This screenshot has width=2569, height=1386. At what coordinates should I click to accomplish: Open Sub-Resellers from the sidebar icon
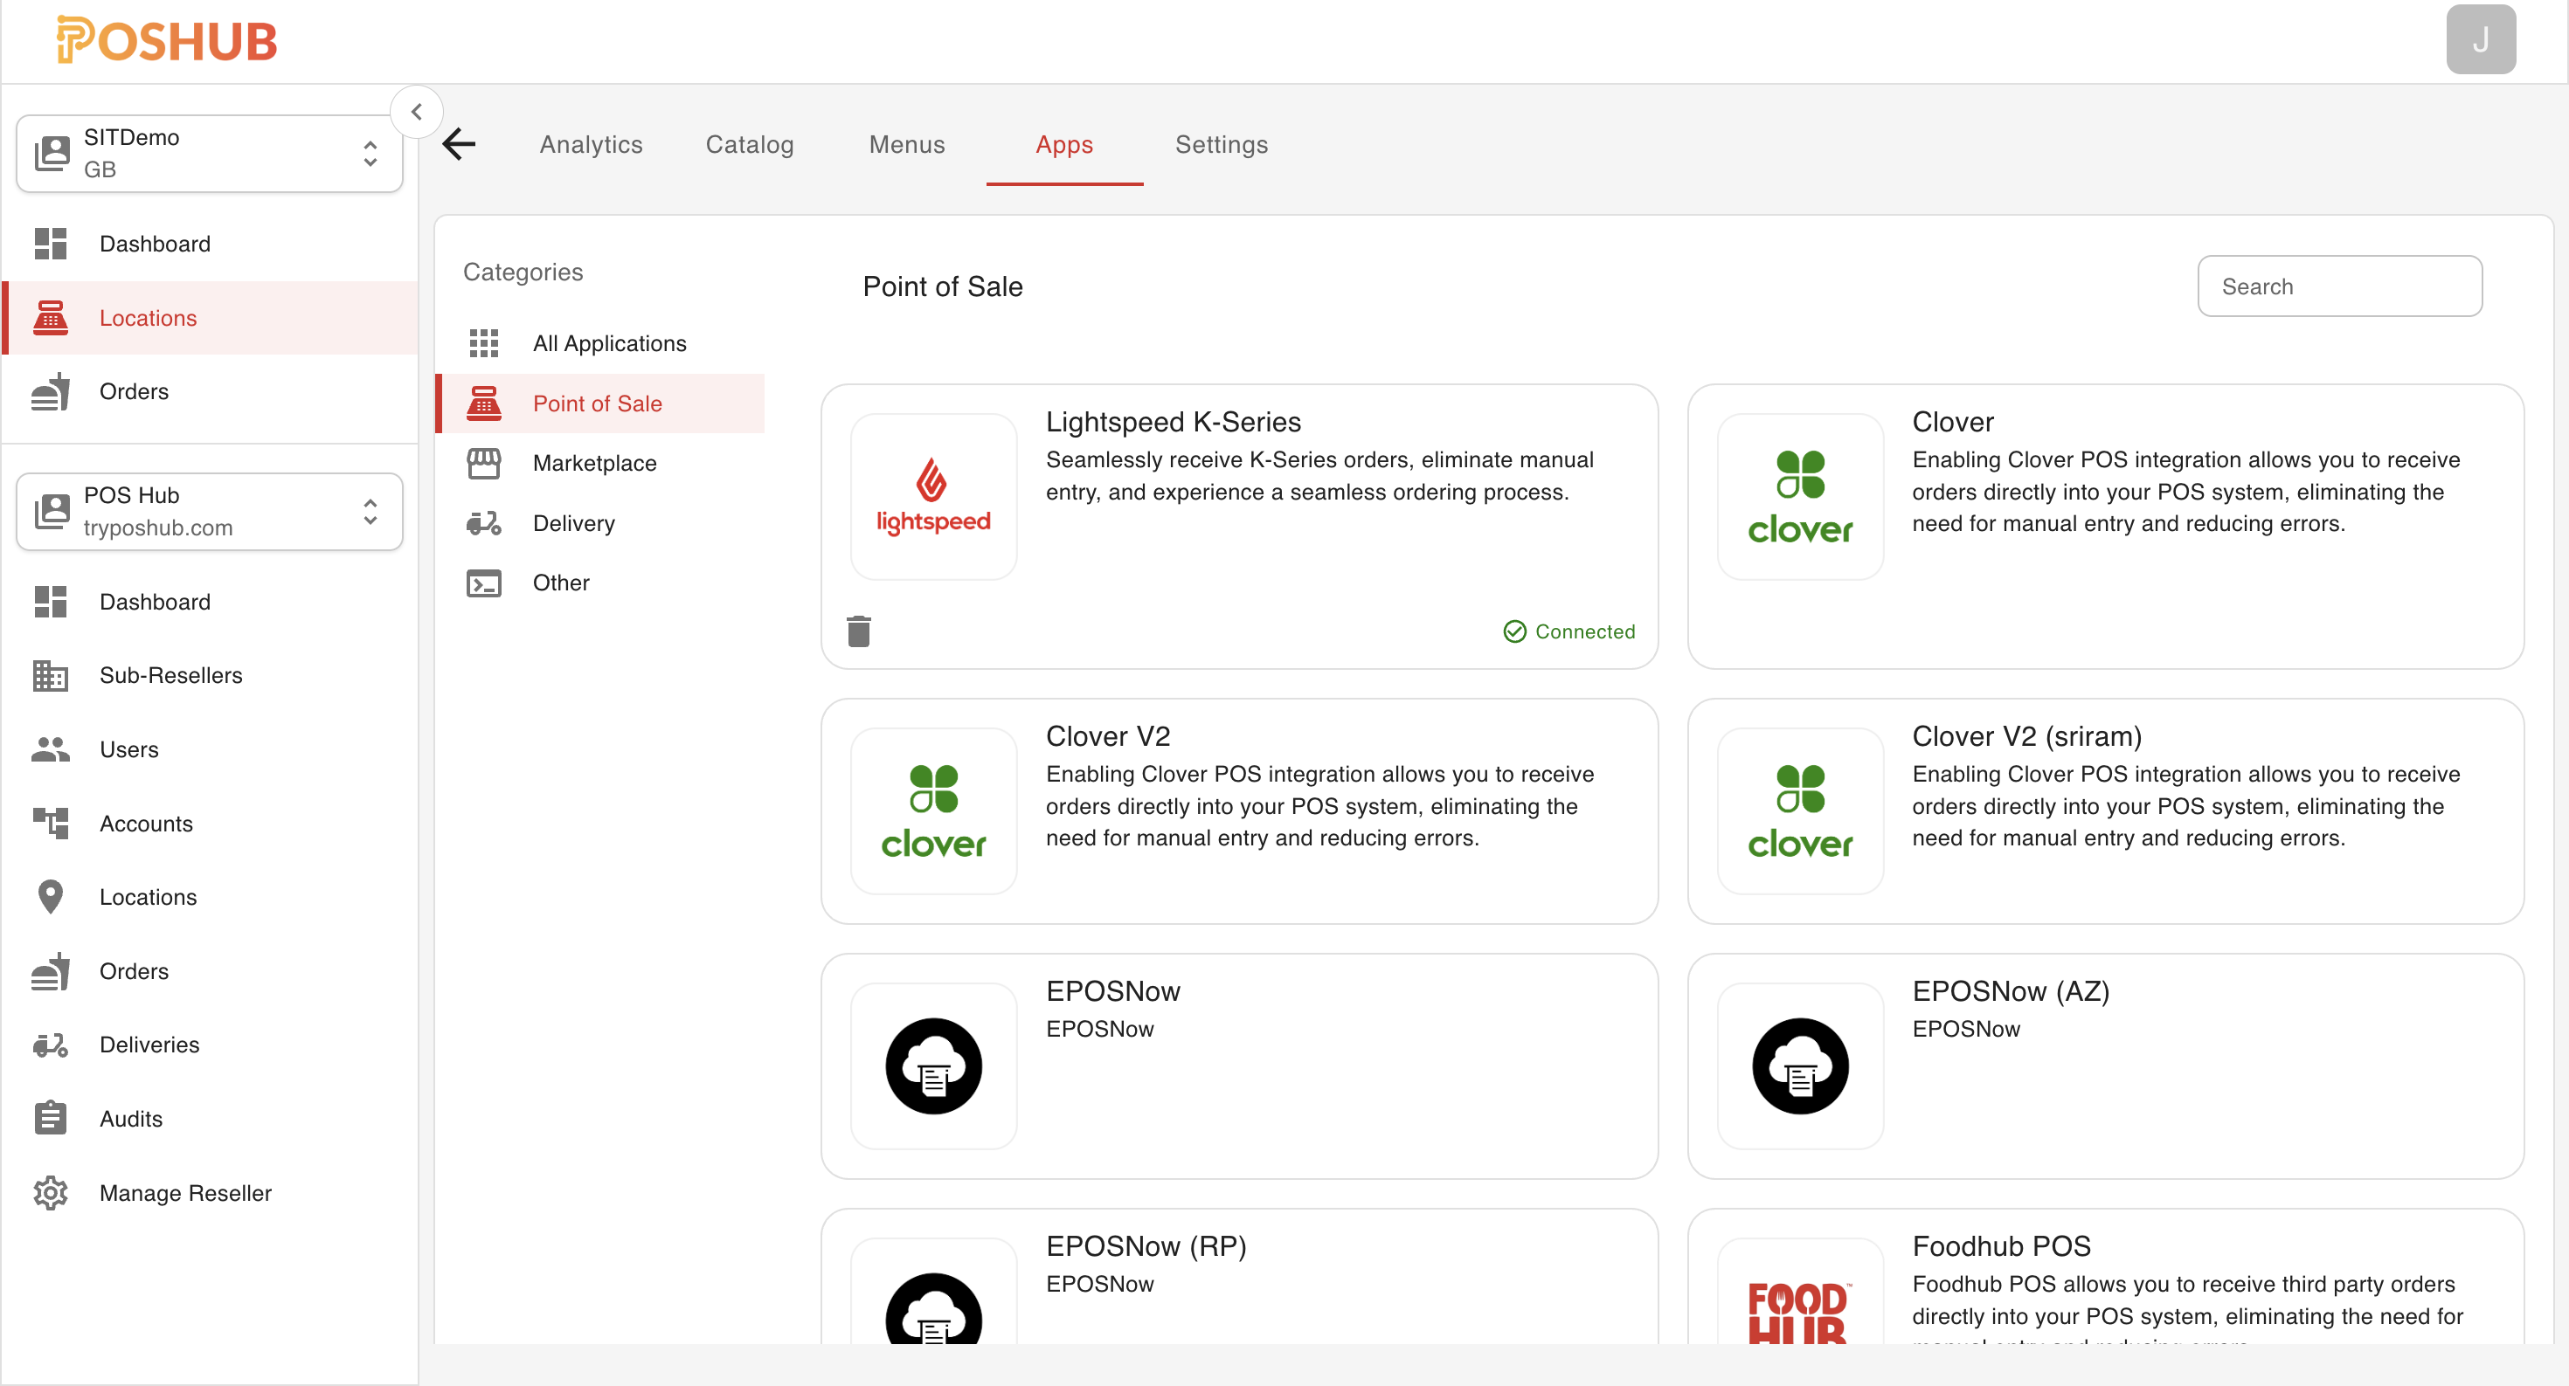point(51,676)
